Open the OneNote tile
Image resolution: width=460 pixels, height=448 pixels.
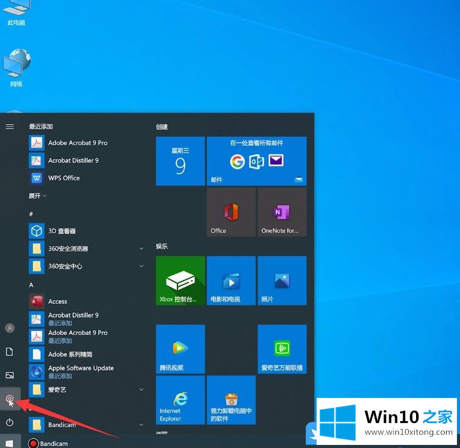tap(282, 212)
